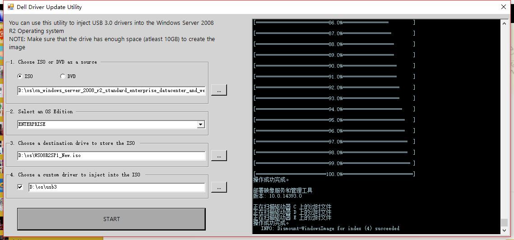This screenshot has height=240, width=514.
Task: Click the 90.0% progress line in console
Action: click(334, 65)
